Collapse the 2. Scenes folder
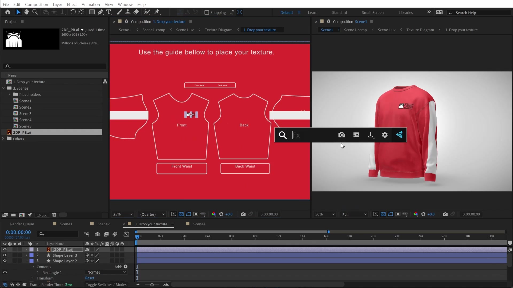This screenshot has width=513, height=288. click(3, 88)
